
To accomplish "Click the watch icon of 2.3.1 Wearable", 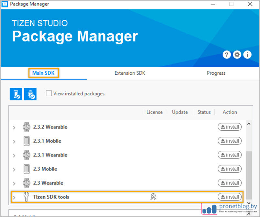I will [27, 155].
